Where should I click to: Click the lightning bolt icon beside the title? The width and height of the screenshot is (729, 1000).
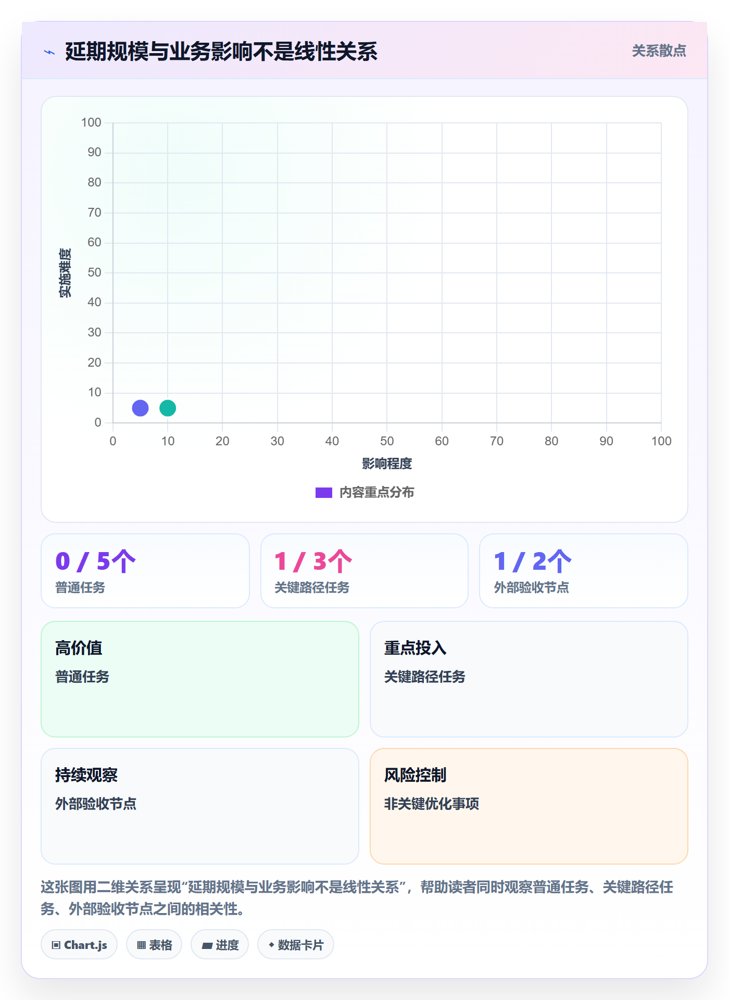point(49,52)
